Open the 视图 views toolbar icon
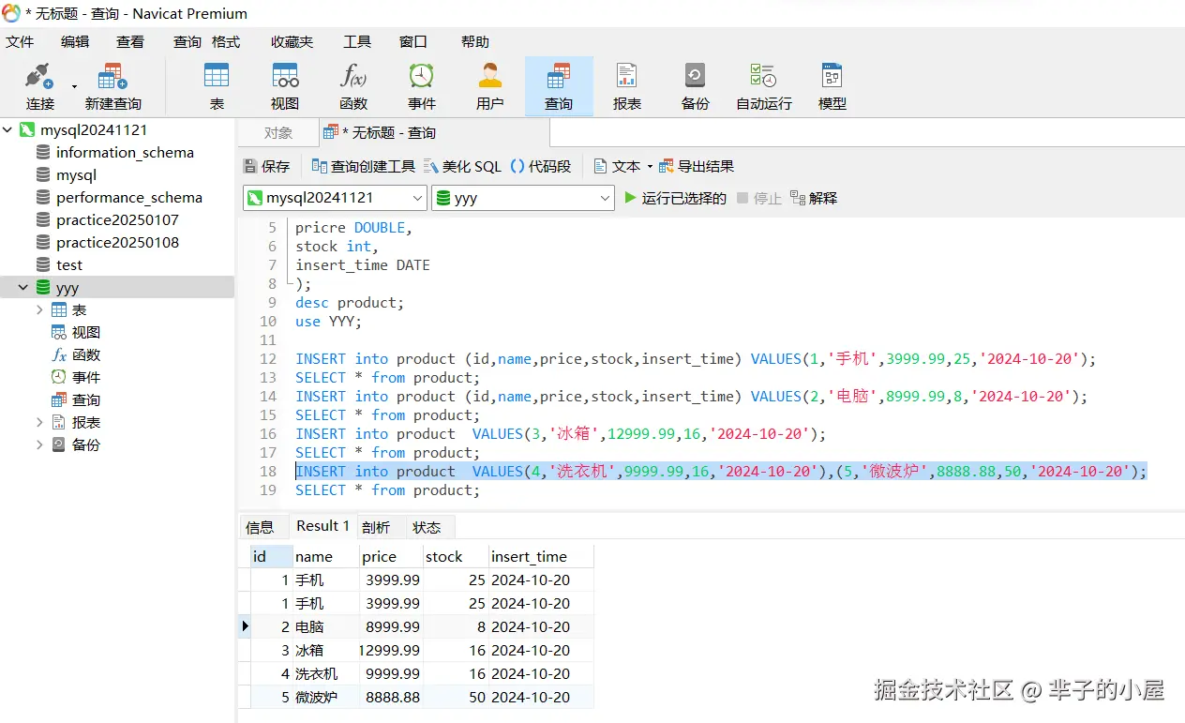The image size is (1185, 723). [x=285, y=86]
